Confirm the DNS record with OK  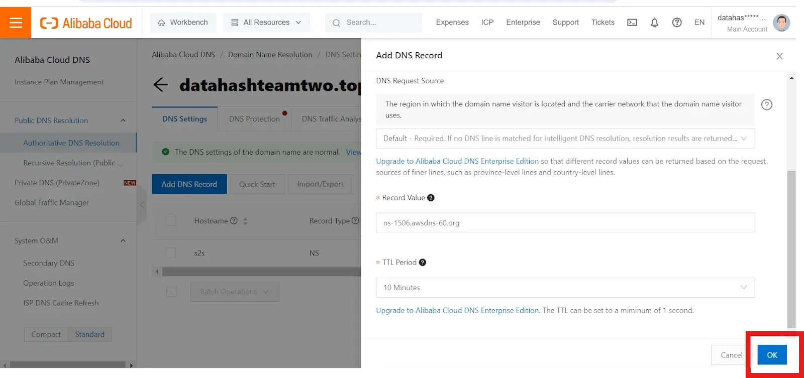[772, 355]
